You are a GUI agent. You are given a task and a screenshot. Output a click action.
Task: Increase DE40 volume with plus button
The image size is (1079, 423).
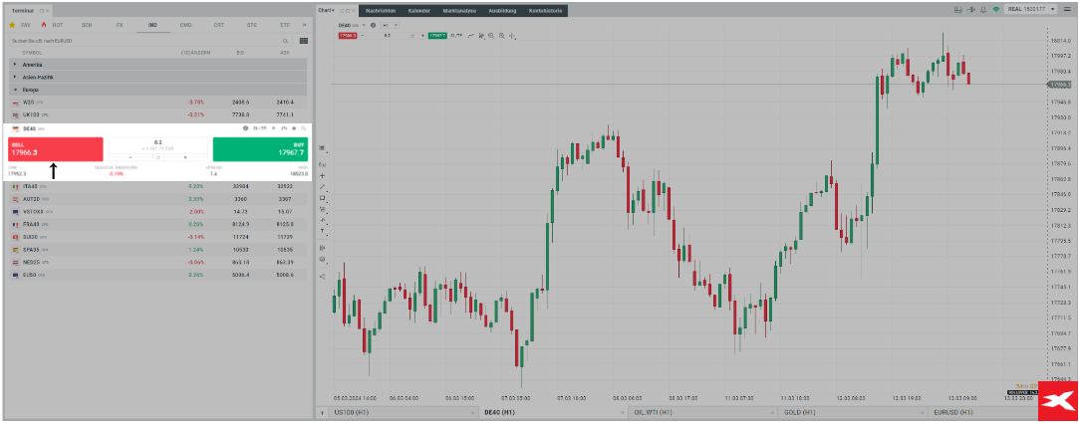coord(185,157)
